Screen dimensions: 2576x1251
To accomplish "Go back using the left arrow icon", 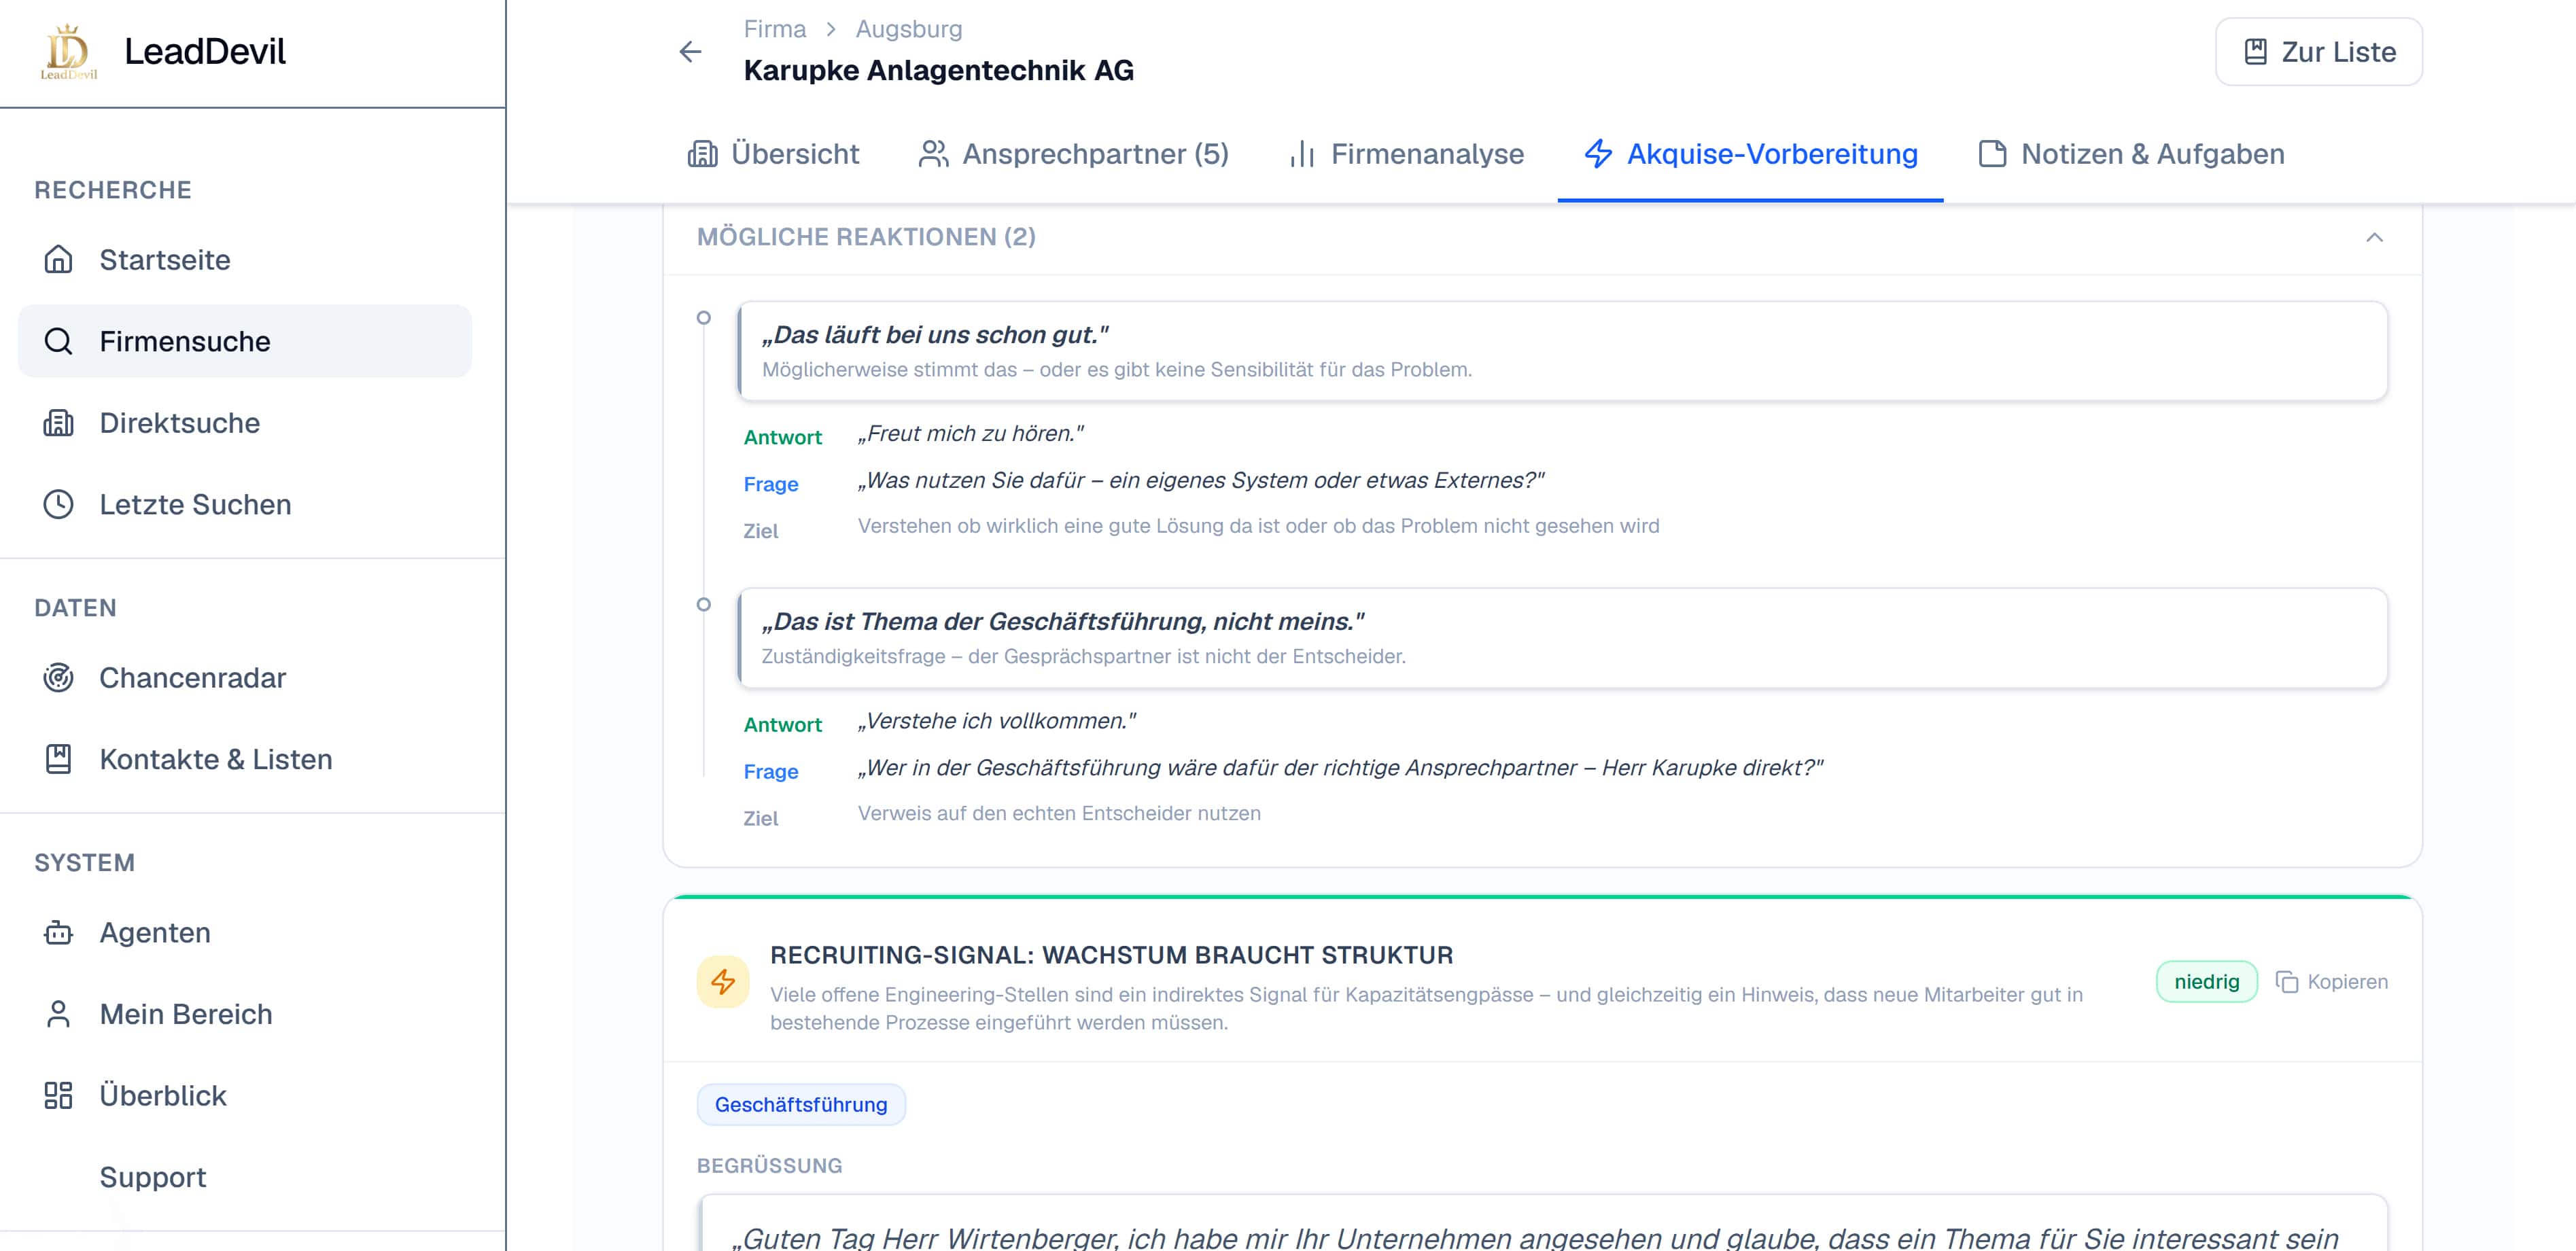I will pos(690,51).
